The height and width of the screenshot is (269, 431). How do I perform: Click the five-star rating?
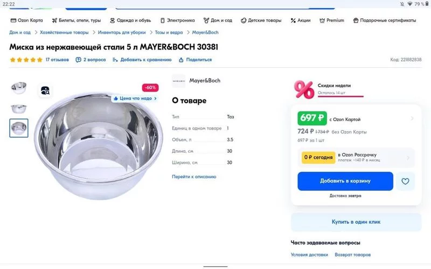pyautogui.click(x=26, y=60)
